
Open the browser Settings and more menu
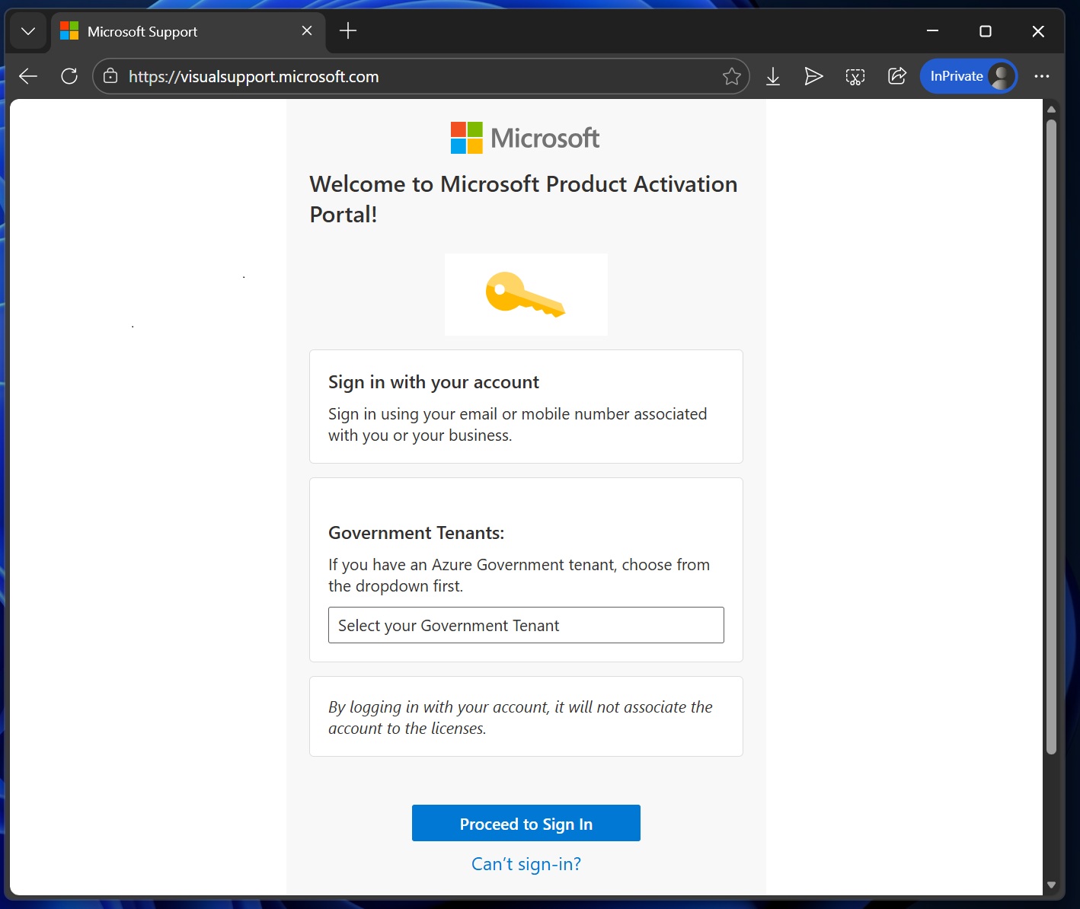1043,76
